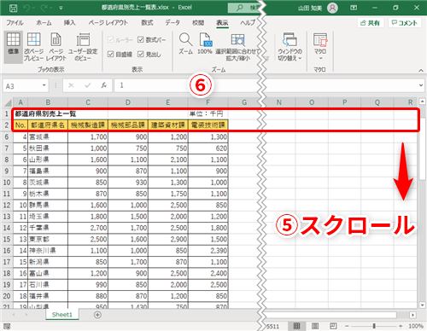Open Quick Access Toolbar customize arrow

click(61, 9)
